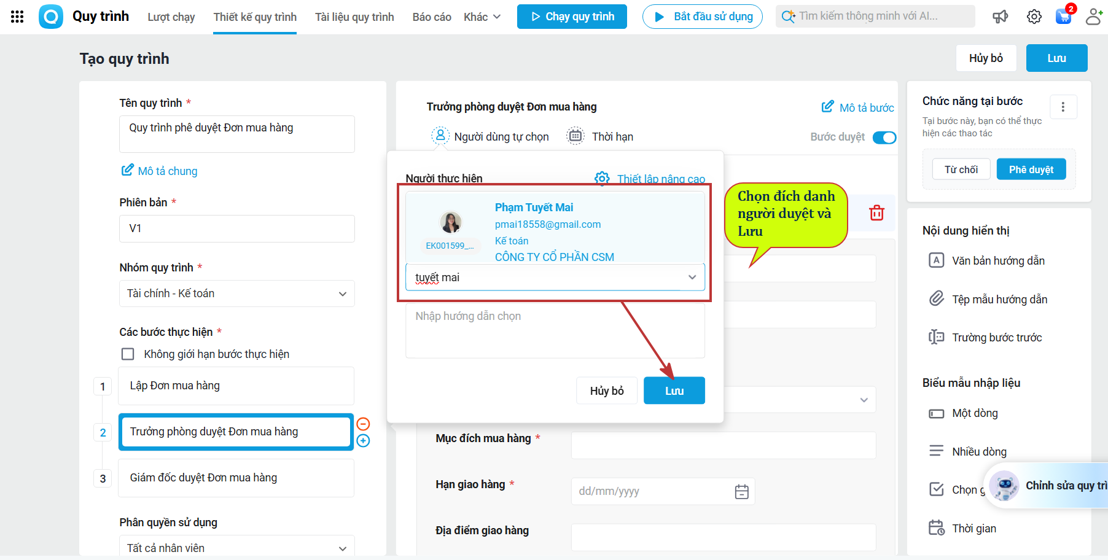The width and height of the screenshot is (1108, 560).
Task: Remove step 2 with red minus icon
Action: 363,424
